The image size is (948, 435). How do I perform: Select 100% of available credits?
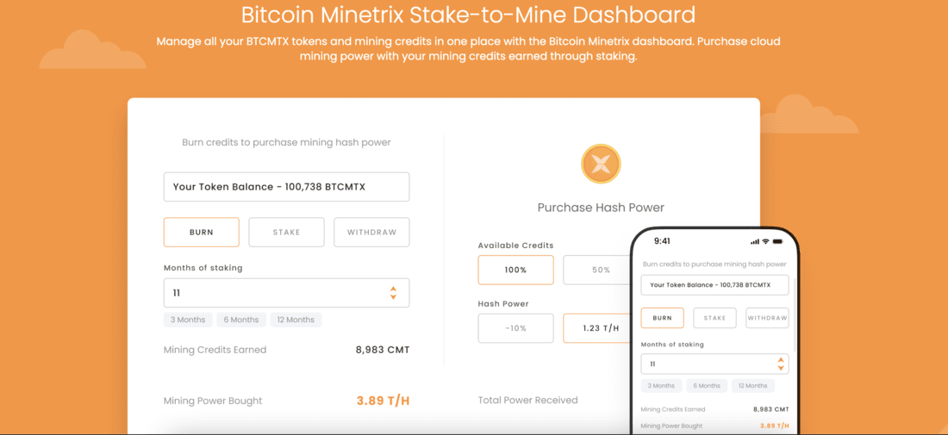pos(515,270)
